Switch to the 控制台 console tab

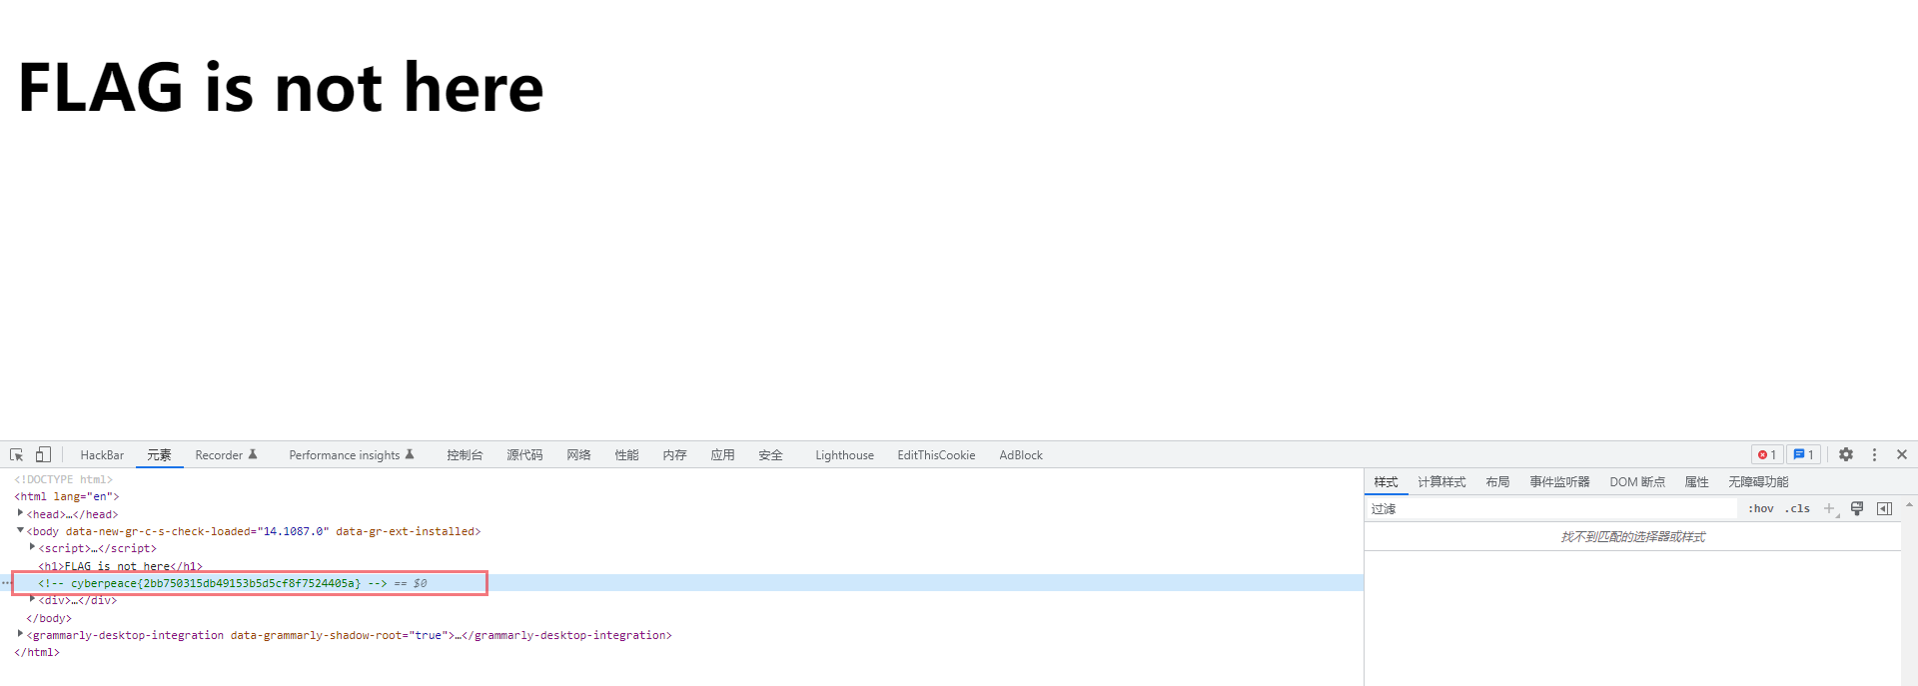(x=465, y=455)
